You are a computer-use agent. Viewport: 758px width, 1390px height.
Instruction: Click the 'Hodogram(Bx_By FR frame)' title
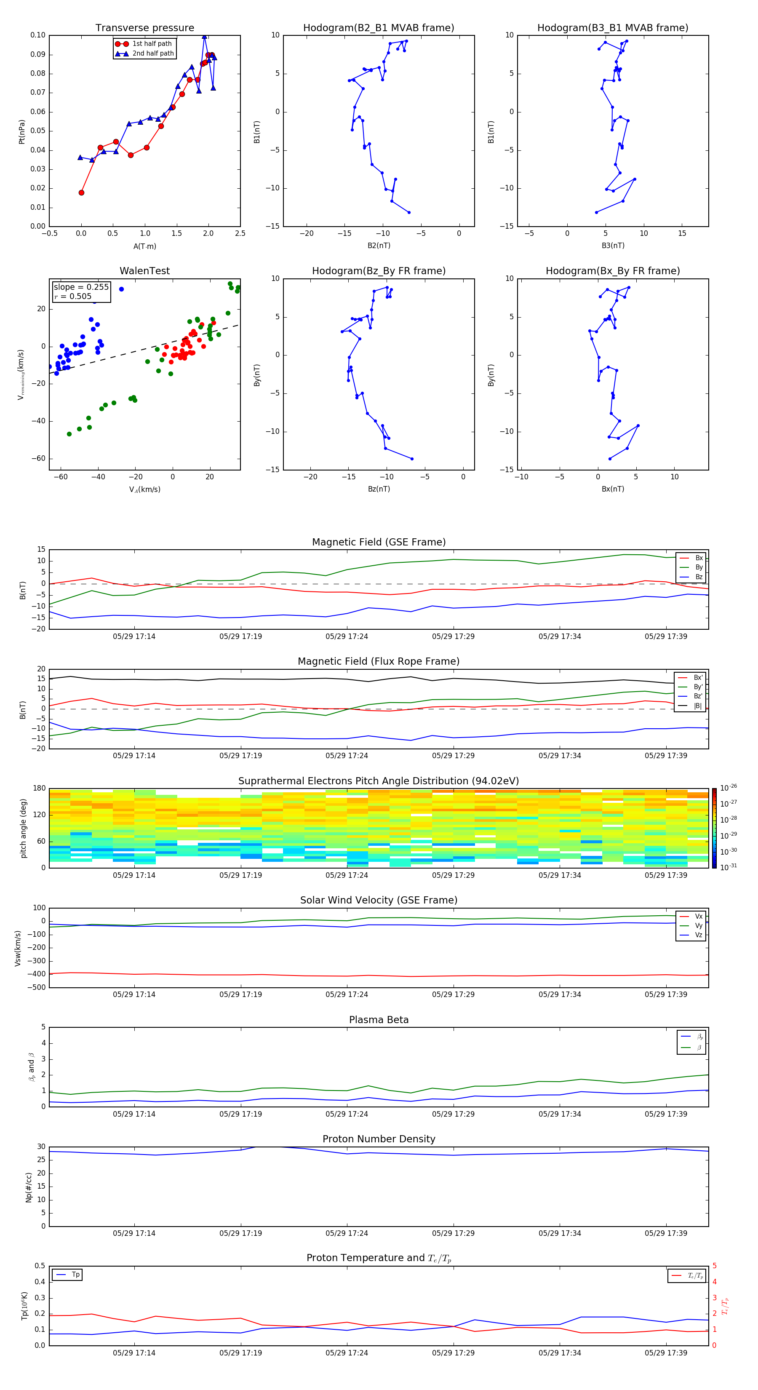click(x=613, y=271)
